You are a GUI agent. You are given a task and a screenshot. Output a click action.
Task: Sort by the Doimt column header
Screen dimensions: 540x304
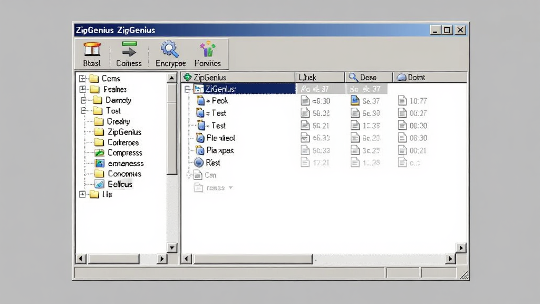[x=430, y=77]
